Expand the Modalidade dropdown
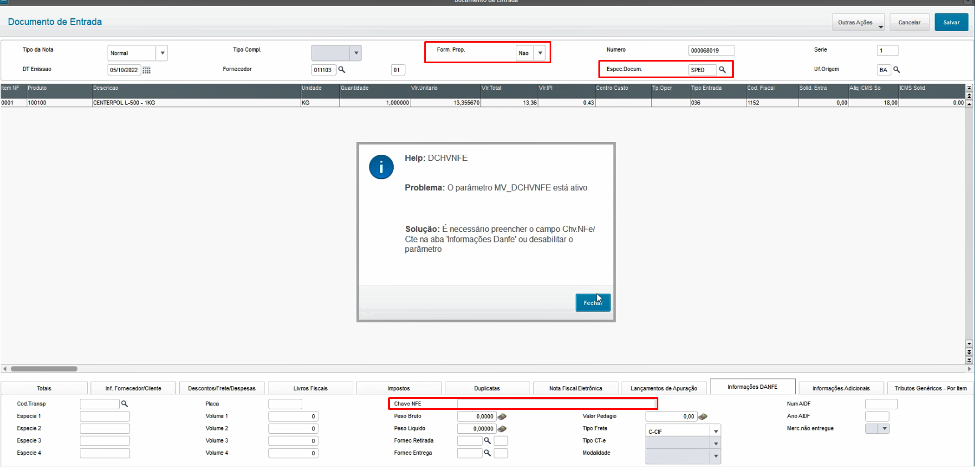The height and width of the screenshot is (467, 975). click(x=715, y=456)
